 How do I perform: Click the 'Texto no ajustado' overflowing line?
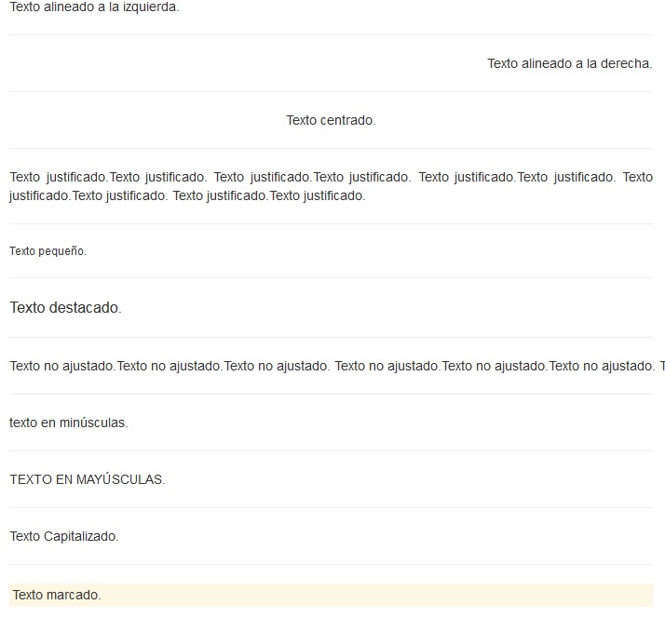[337, 366]
